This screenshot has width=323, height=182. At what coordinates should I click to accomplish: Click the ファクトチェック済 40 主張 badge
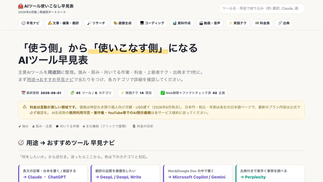coord(193,93)
